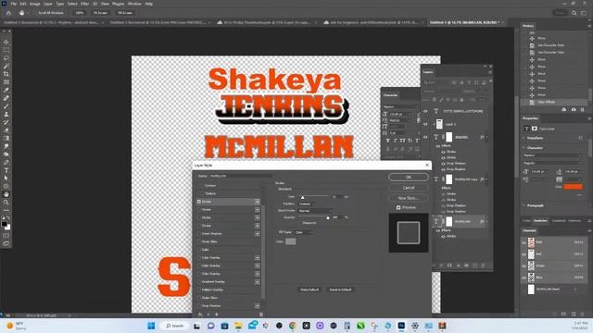593x333 pixels.
Task: Click the Reset to Default button
Action: click(x=340, y=290)
